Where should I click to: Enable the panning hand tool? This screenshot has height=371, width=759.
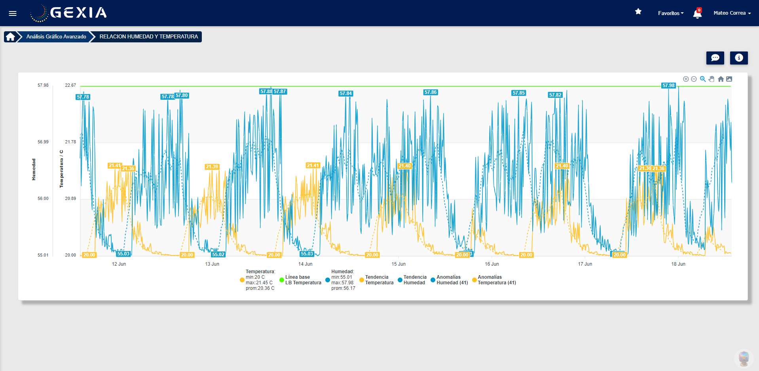point(712,79)
